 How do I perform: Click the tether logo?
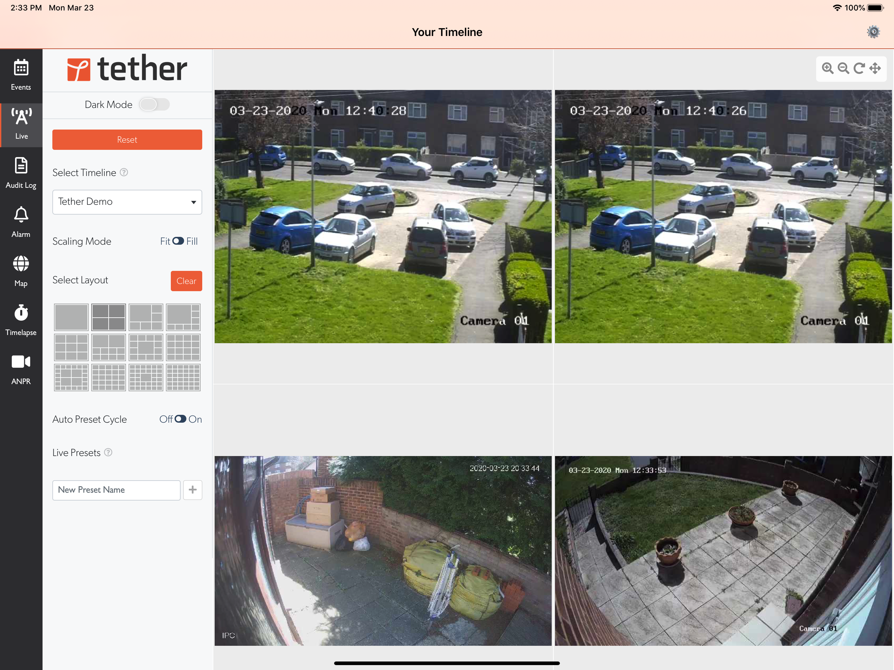[x=127, y=68]
